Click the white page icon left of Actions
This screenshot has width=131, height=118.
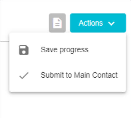[x=57, y=23]
